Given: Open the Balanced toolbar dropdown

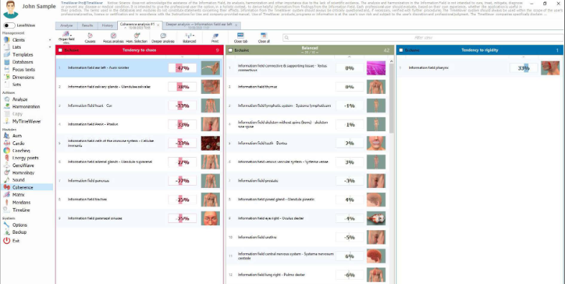Looking at the screenshot, I should (189, 37).
